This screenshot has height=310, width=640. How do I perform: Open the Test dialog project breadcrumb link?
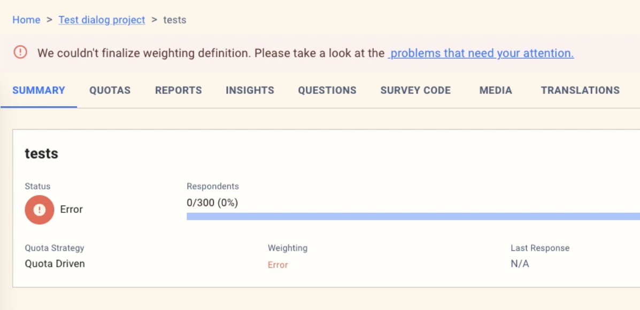[x=102, y=20]
